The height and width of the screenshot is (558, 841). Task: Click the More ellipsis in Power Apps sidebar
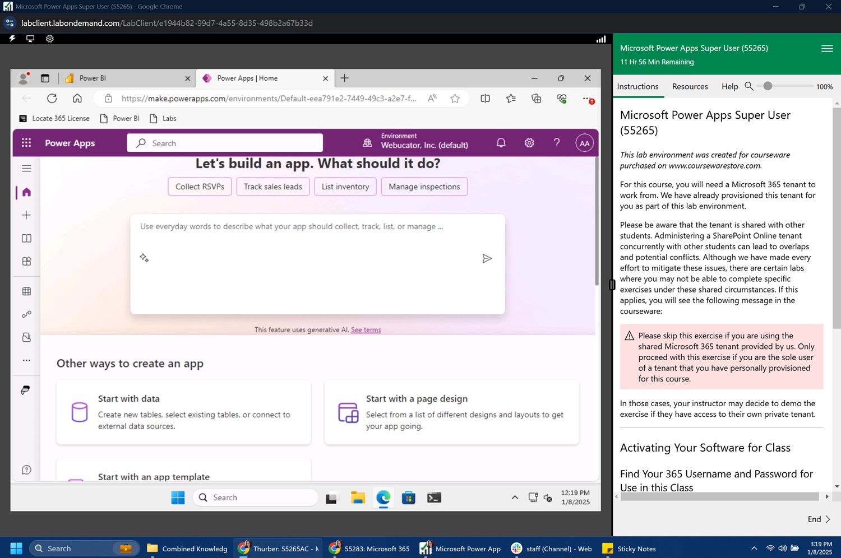pyautogui.click(x=26, y=360)
